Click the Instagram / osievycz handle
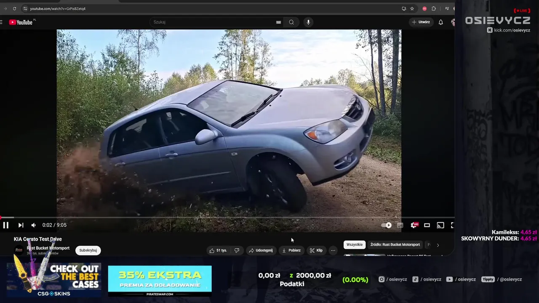The width and height of the screenshot is (539, 303). pyautogui.click(x=392, y=279)
